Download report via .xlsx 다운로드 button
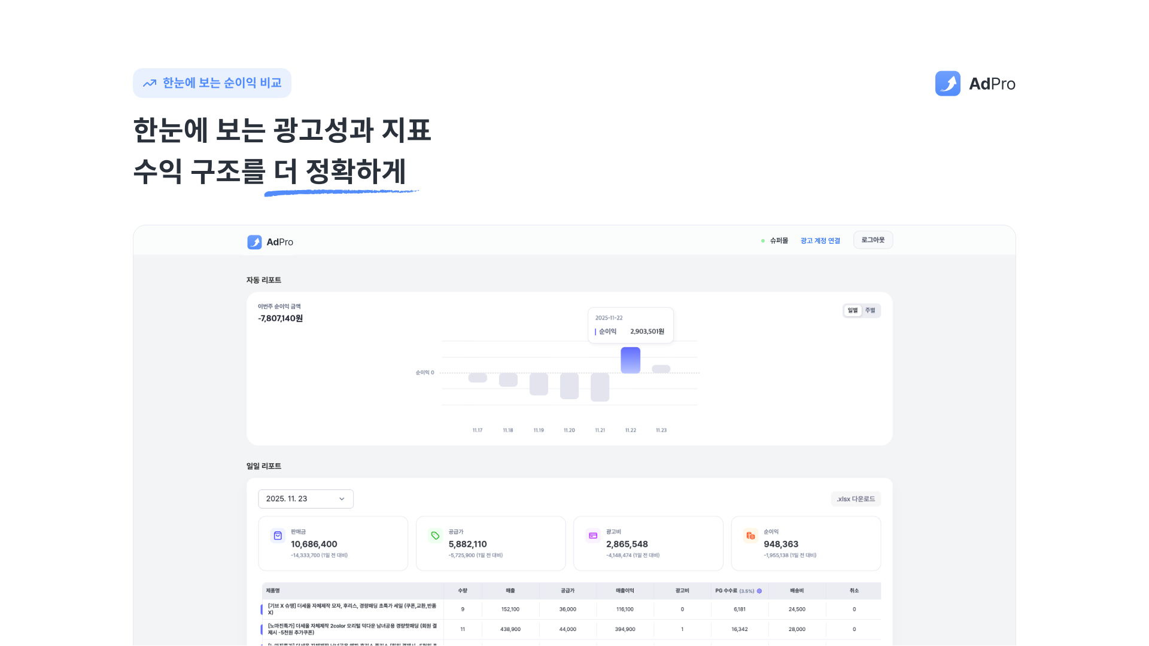Image resolution: width=1149 pixels, height=646 pixels. (x=855, y=499)
